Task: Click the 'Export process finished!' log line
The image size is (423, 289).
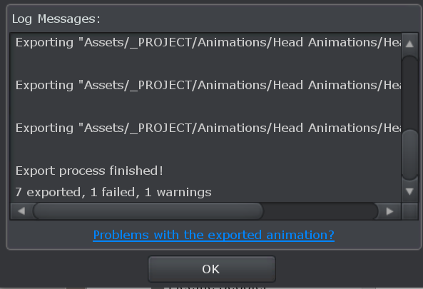Action: pos(89,171)
